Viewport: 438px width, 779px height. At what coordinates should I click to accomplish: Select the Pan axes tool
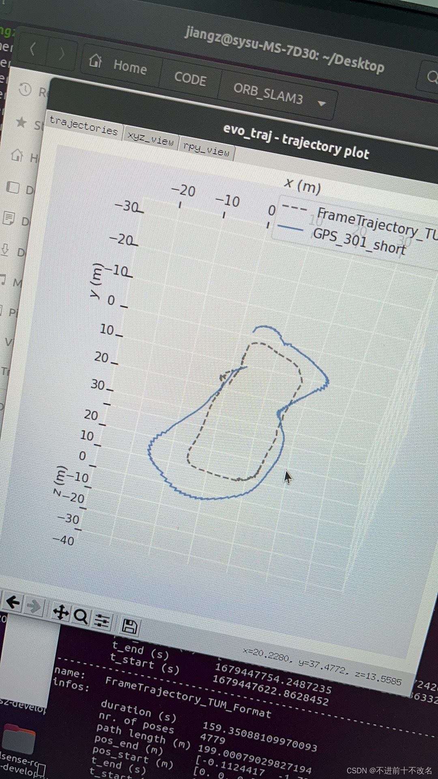click(60, 612)
